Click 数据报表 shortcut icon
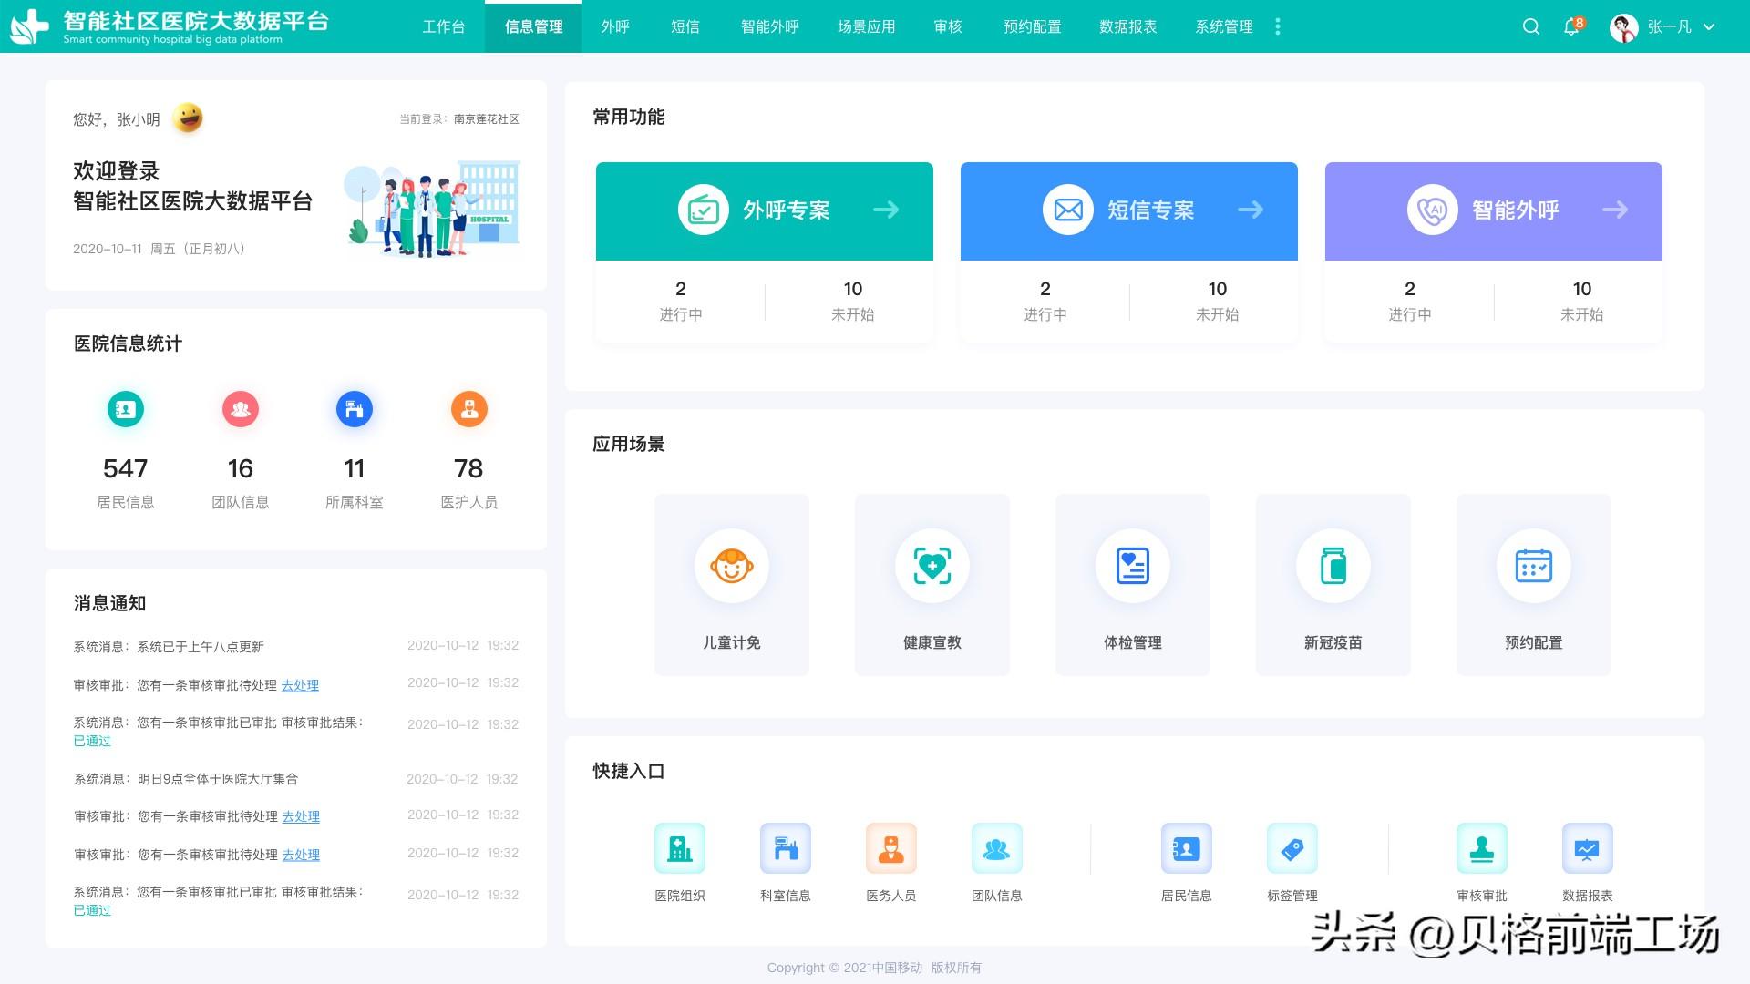 click(x=1587, y=848)
